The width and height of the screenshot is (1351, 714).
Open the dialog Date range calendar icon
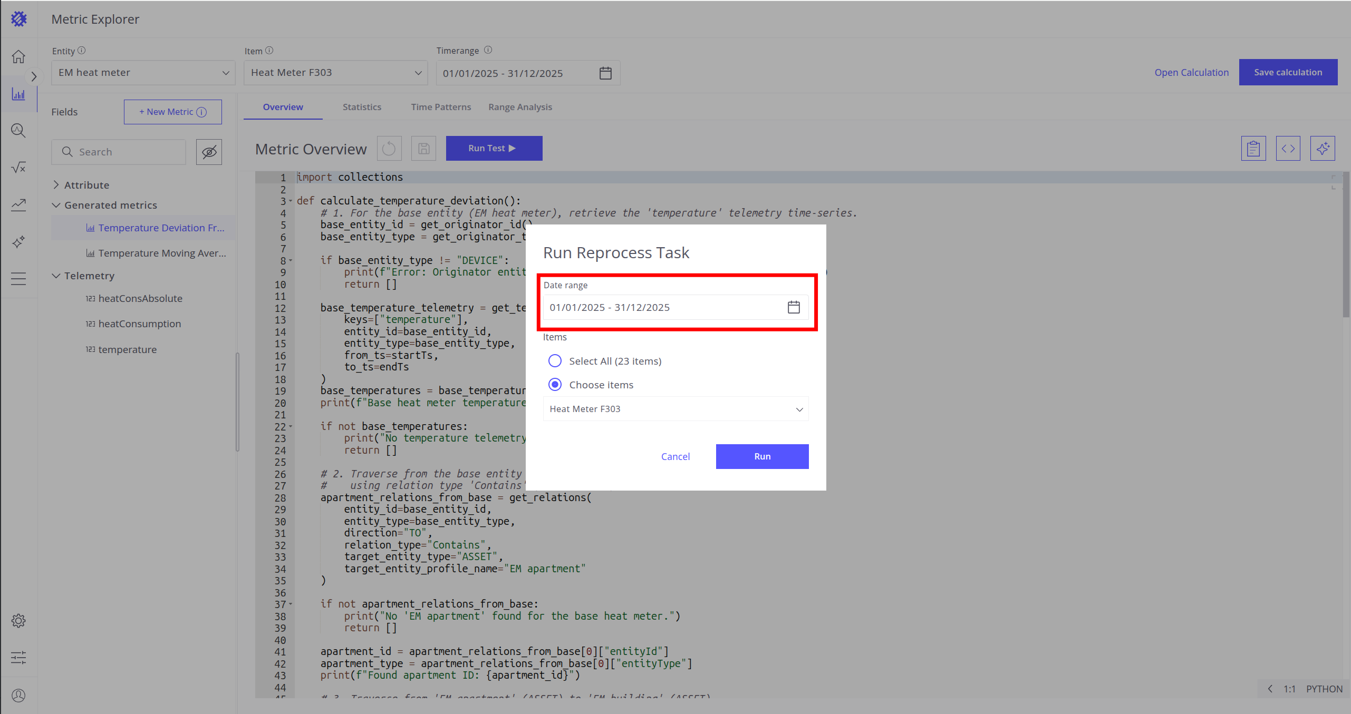pyautogui.click(x=794, y=307)
